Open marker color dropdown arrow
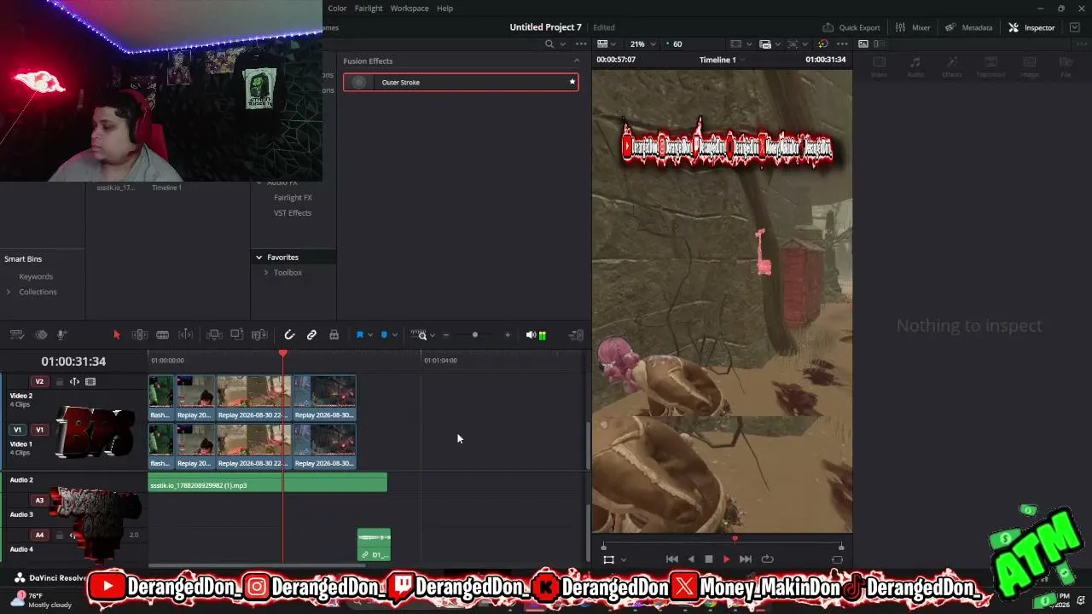This screenshot has width=1092, height=614. click(x=394, y=335)
